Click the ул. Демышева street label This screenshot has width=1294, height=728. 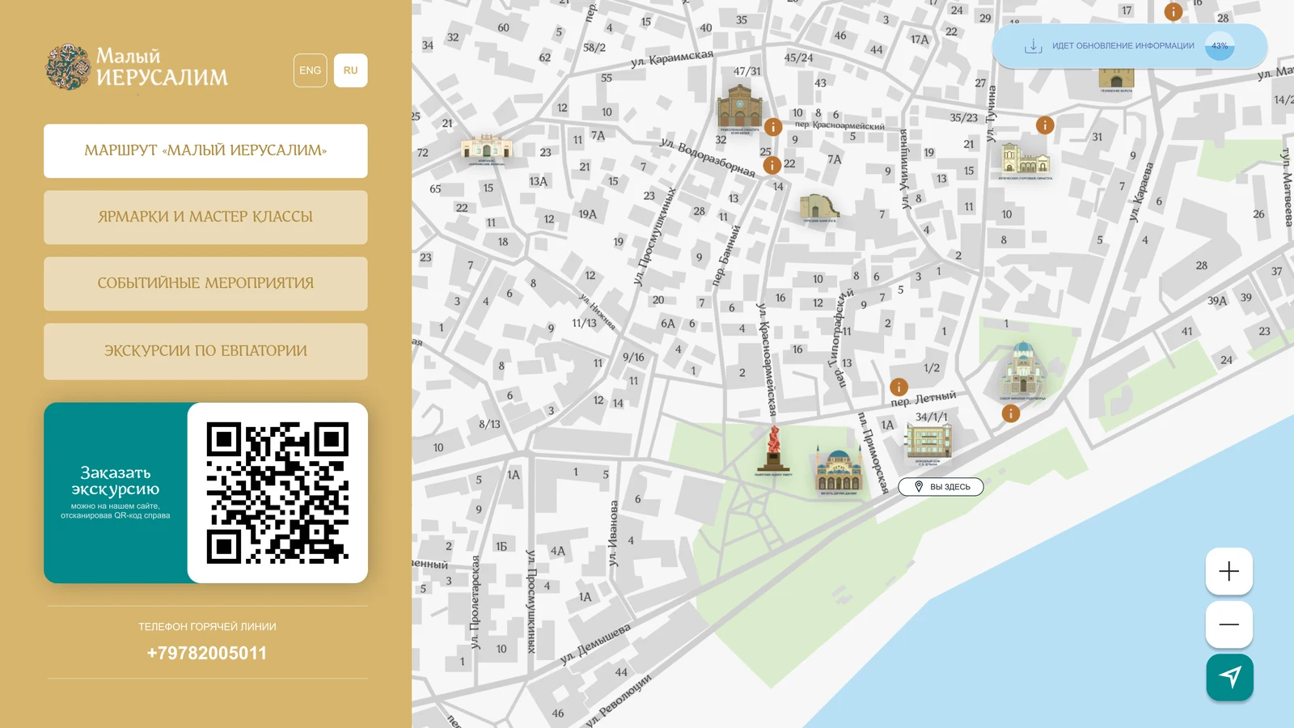tap(595, 644)
